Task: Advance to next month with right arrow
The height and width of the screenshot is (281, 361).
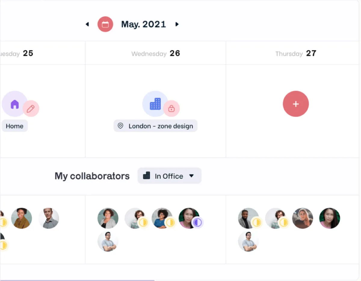Action: 177,24
